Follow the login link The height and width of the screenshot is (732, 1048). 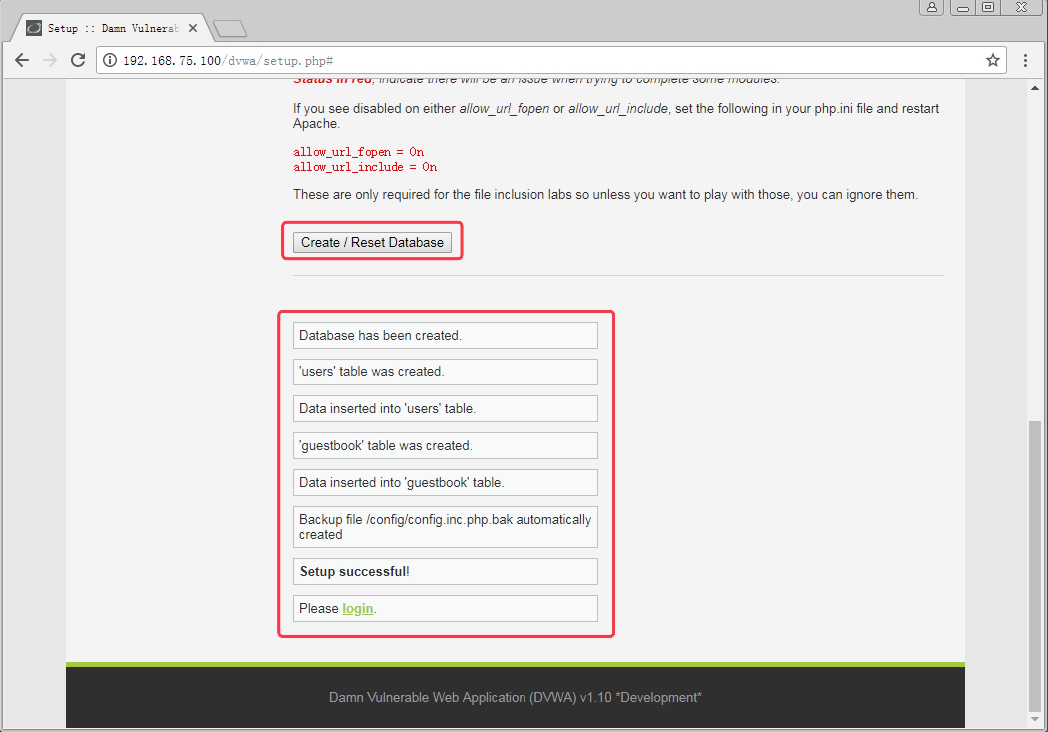click(357, 609)
